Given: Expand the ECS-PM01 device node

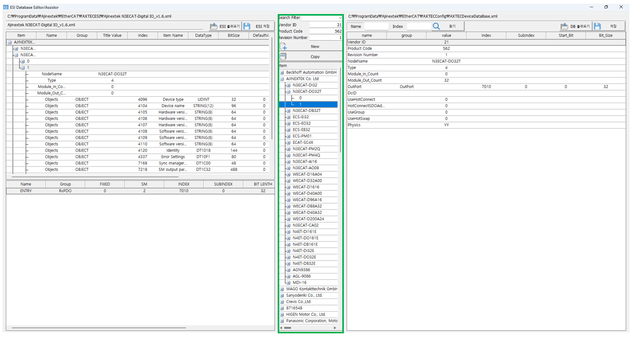Looking at the screenshot, I should pyautogui.click(x=288, y=136).
